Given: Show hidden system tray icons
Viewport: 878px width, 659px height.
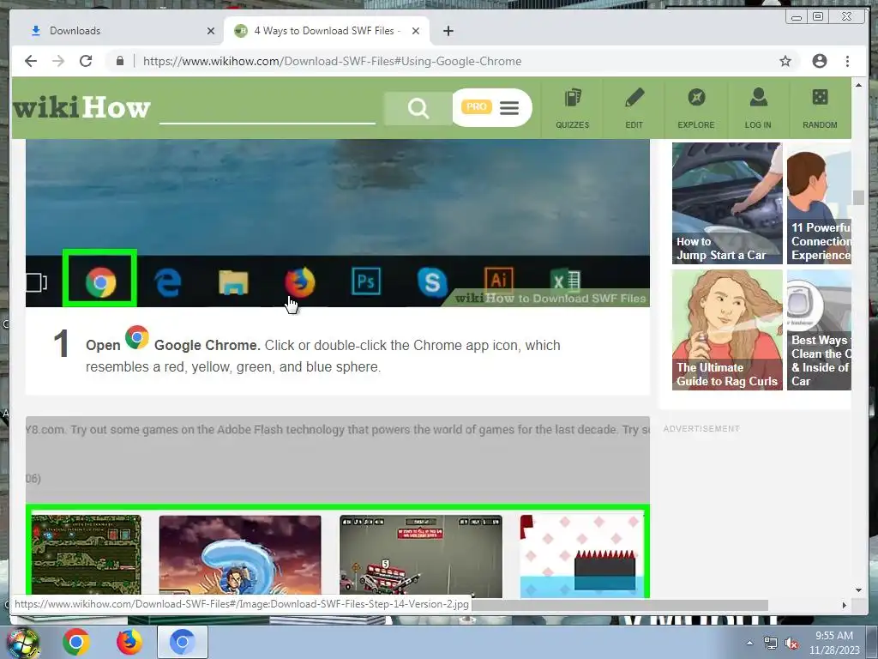Looking at the screenshot, I should tap(749, 643).
